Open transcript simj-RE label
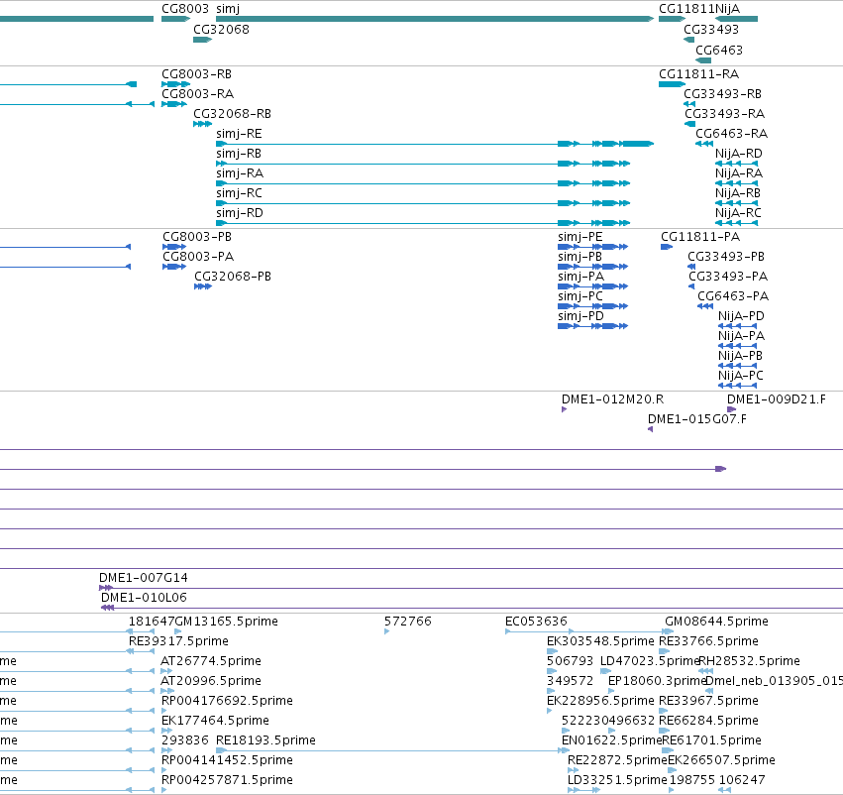 (x=240, y=134)
